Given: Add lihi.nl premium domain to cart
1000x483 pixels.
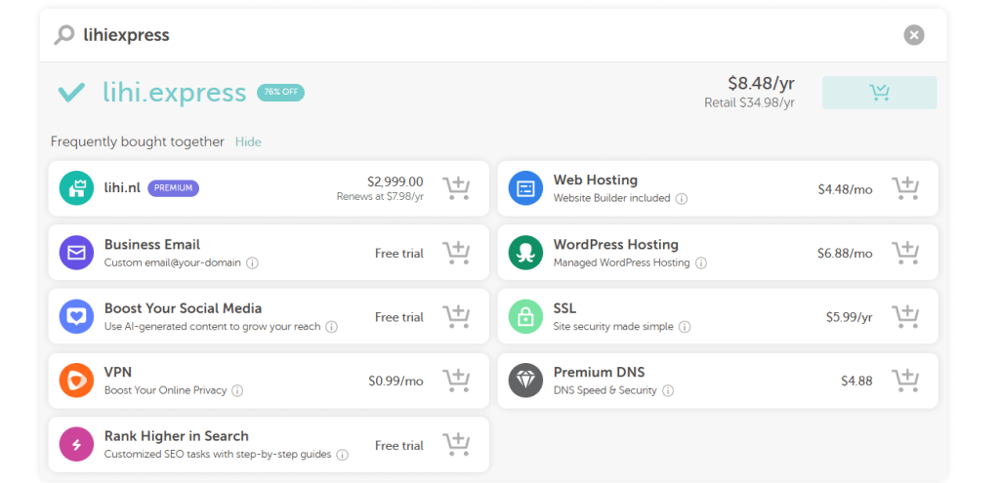Looking at the screenshot, I should coord(456,188).
